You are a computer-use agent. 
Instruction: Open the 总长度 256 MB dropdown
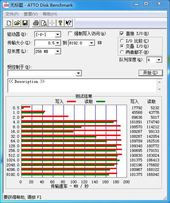click(58, 51)
